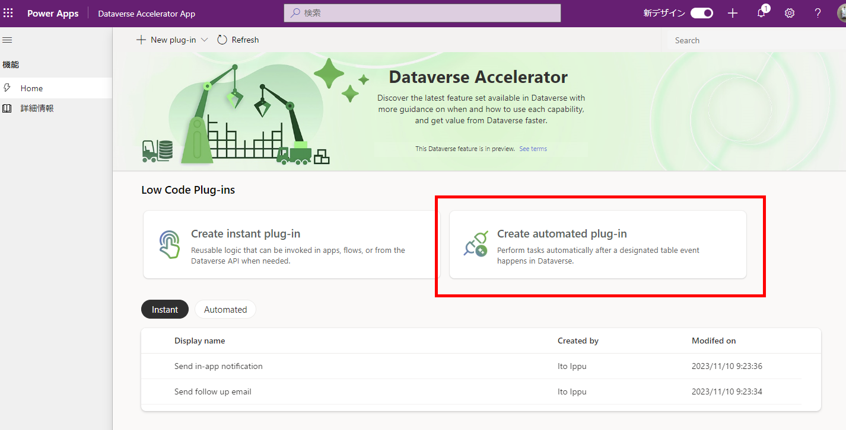Click the plus icon to create something new
The width and height of the screenshot is (846, 430).
coord(733,12)
